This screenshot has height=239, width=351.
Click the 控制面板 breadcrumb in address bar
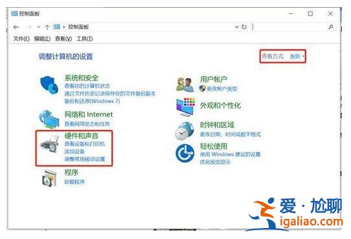click(78, 27)
